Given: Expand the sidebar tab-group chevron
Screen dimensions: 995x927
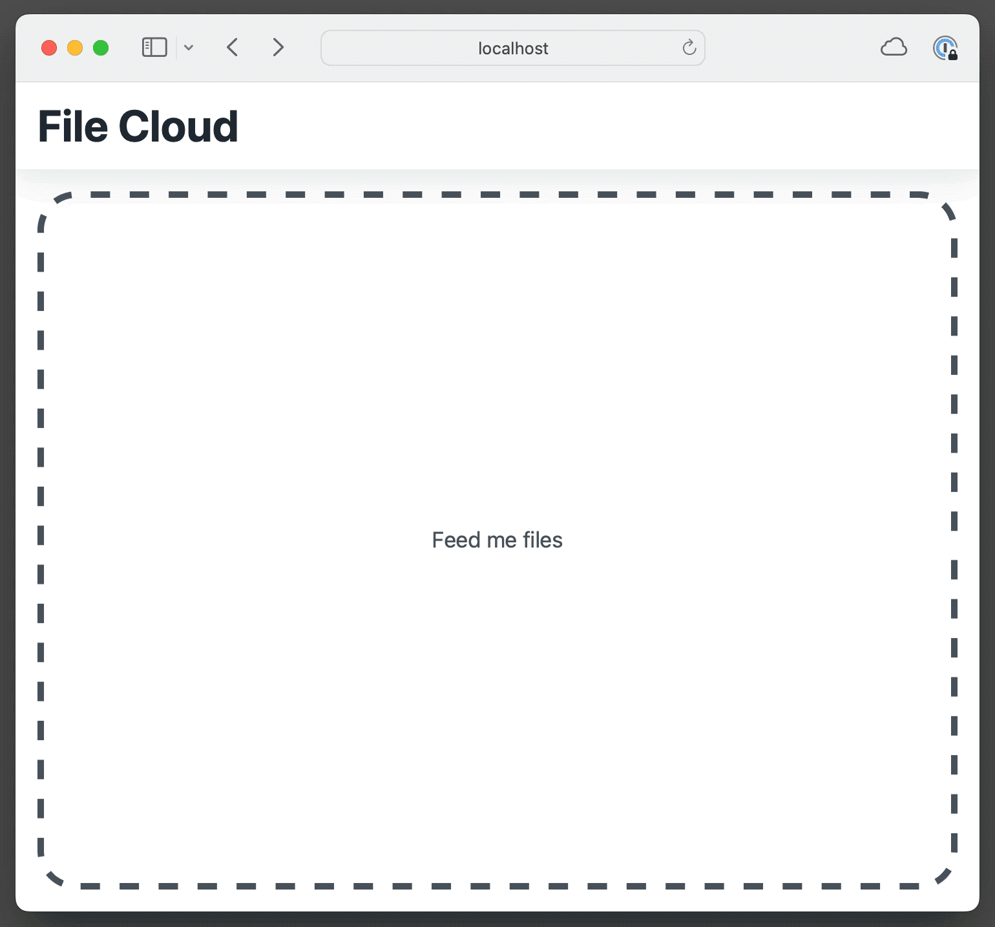Looking at the screenshot, I should point(189,47).
